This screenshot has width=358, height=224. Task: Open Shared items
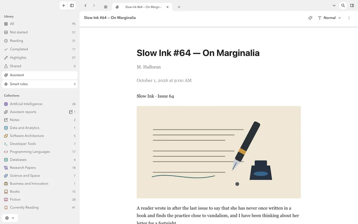click(40, 66)
